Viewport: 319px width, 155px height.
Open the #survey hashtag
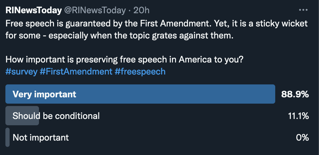point(21,71)
